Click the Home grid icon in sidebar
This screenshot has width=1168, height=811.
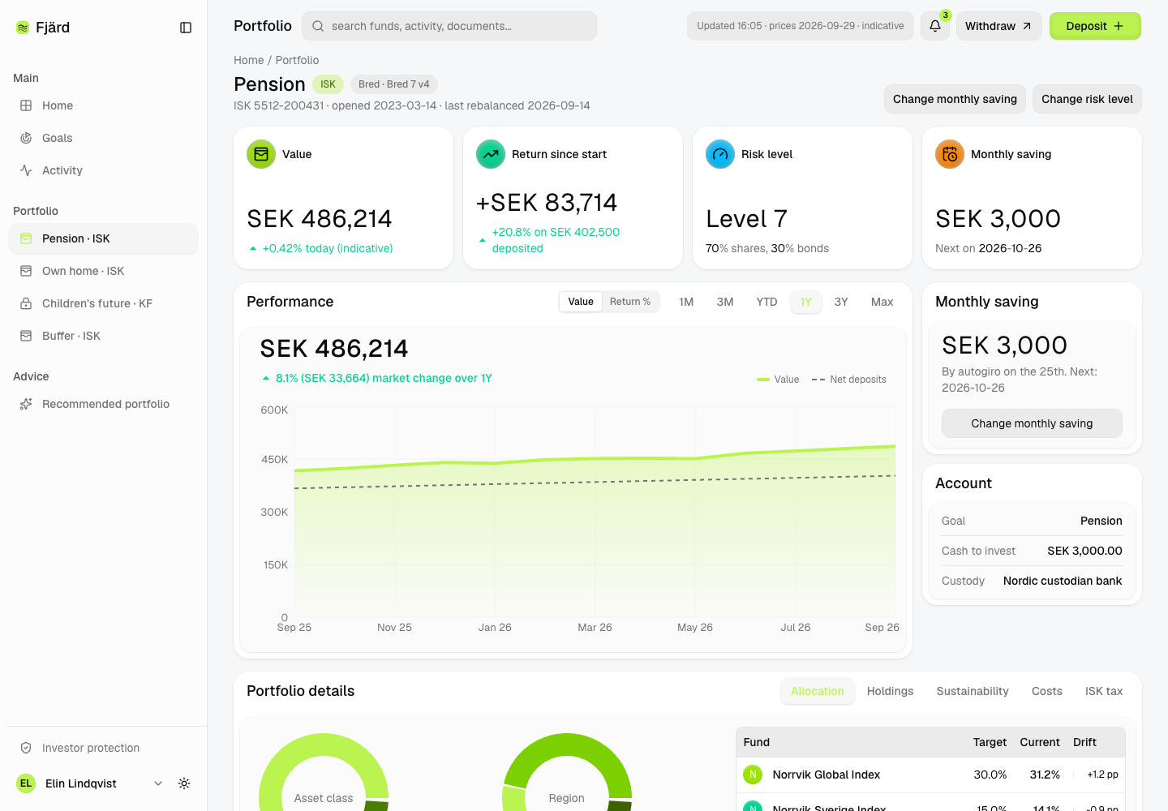tap(26, 105)
